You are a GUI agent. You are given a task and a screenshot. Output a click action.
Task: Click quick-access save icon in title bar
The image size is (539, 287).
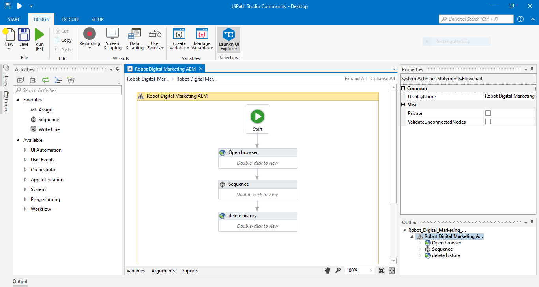coord(7,6)
